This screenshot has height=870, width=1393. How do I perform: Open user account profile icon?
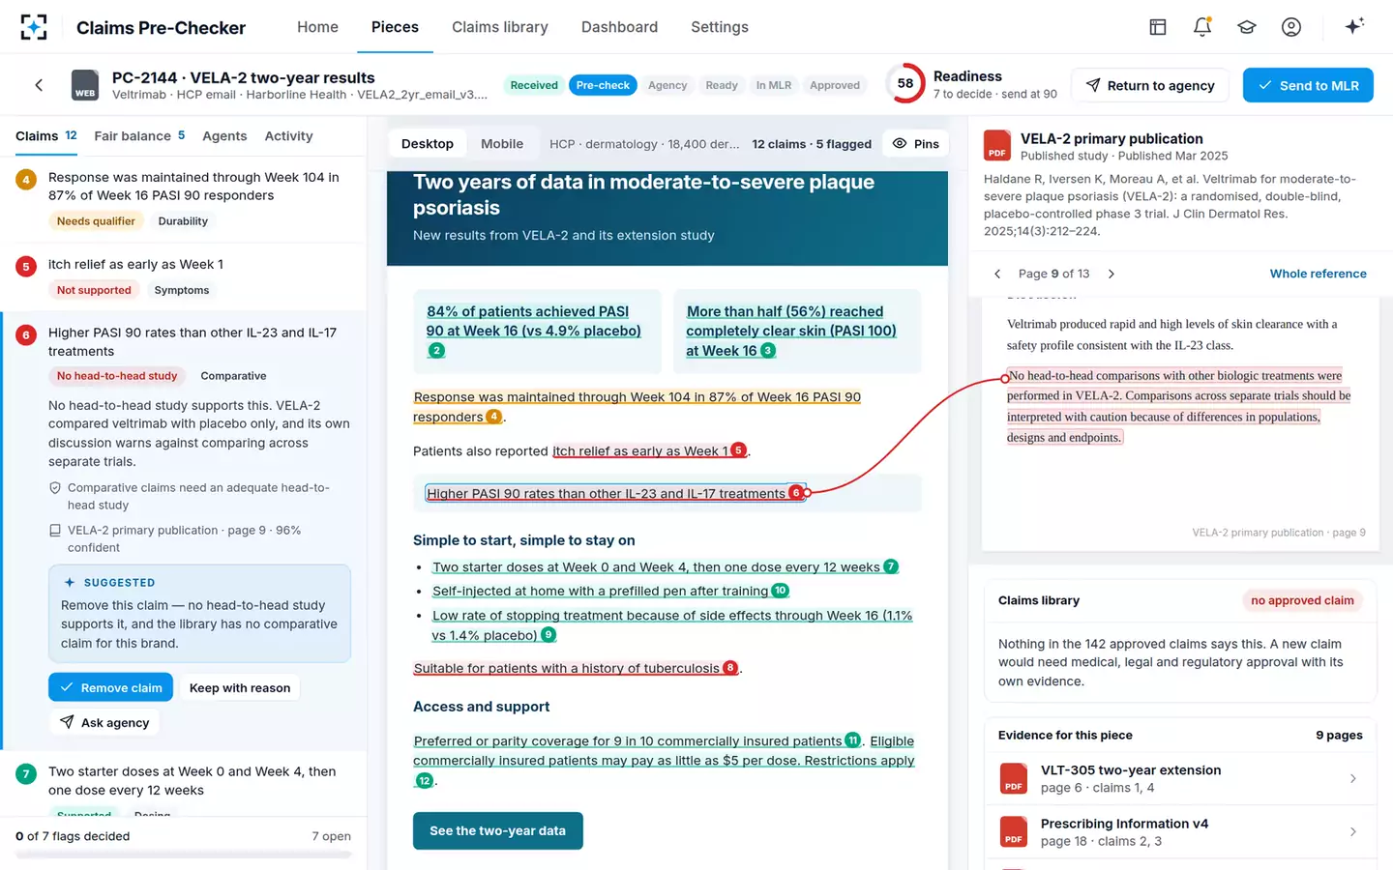pos(1291,27)
